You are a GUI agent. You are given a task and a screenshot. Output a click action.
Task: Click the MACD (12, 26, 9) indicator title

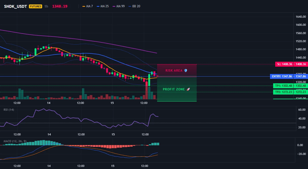(x=15, y=141)
